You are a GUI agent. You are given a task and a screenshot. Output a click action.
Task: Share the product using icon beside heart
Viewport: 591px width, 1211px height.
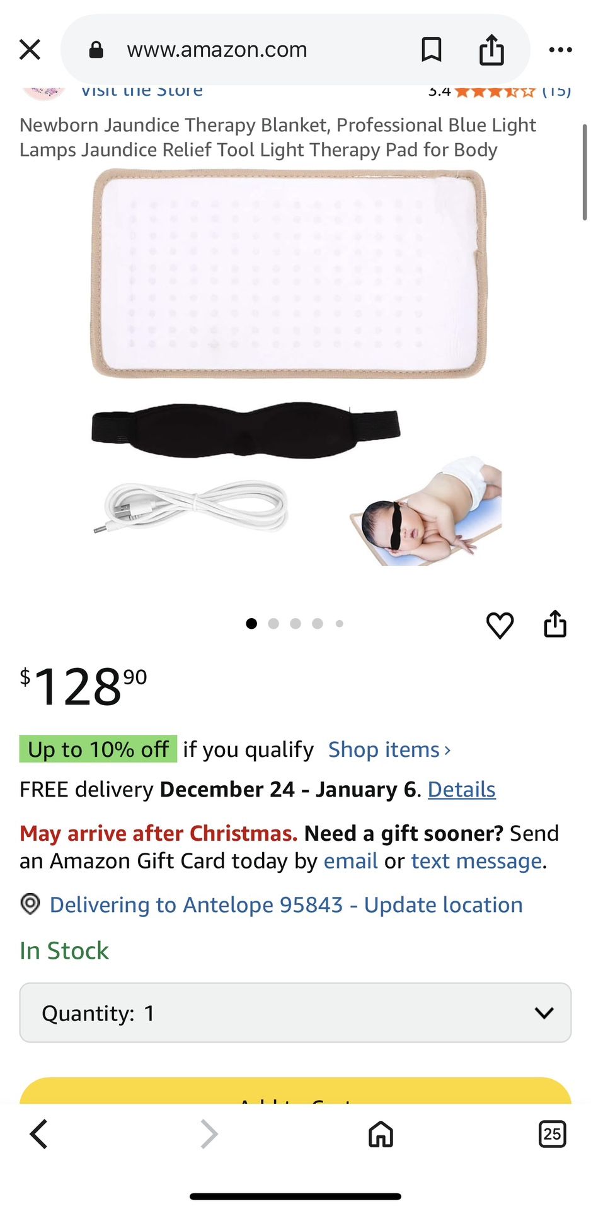(555, 624)
